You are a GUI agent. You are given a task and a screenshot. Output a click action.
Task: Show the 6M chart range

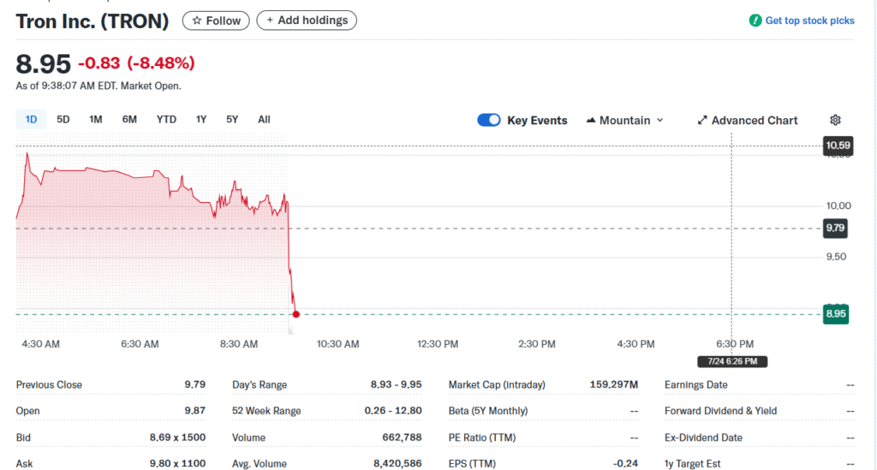[129, 120]
